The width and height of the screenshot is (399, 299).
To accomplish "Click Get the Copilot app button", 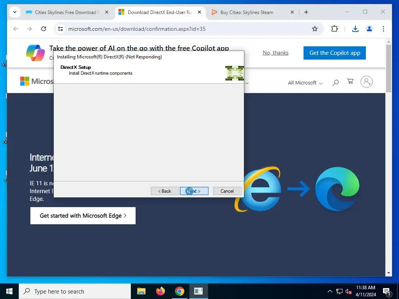I will [x=335, y=53].
